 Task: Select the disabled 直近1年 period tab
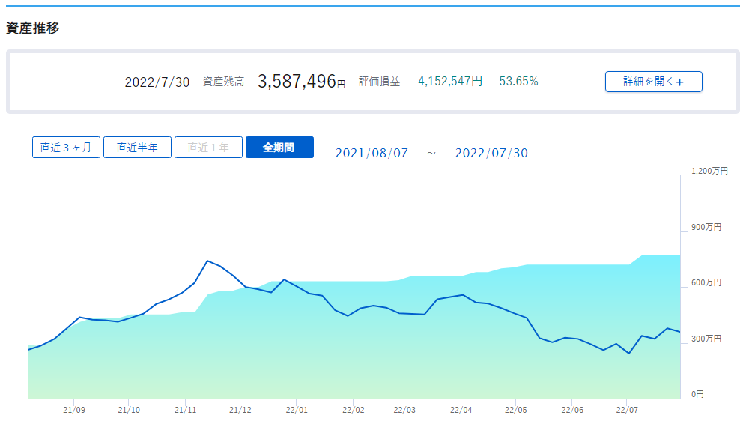coord(208,147)
